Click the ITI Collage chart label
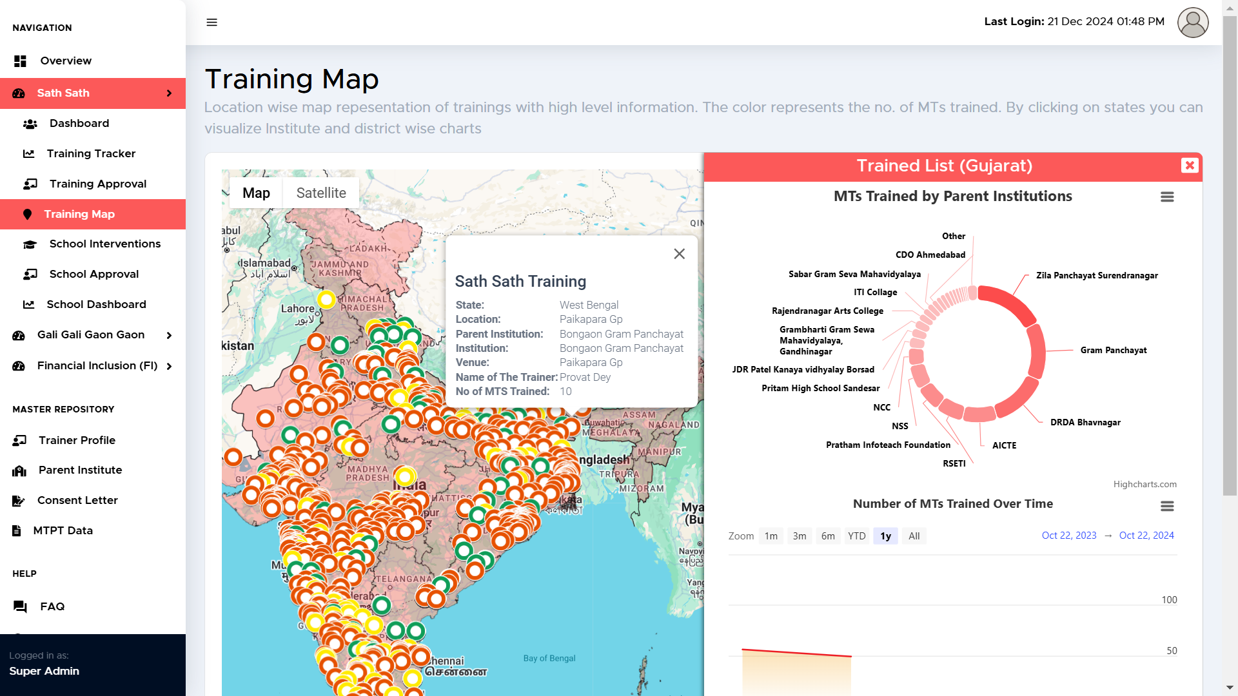The image size is (1238, 696). [x=875, y=292]
